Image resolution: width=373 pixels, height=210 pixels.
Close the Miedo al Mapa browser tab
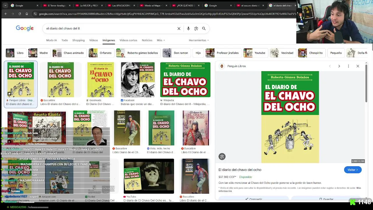coord(166,5)
